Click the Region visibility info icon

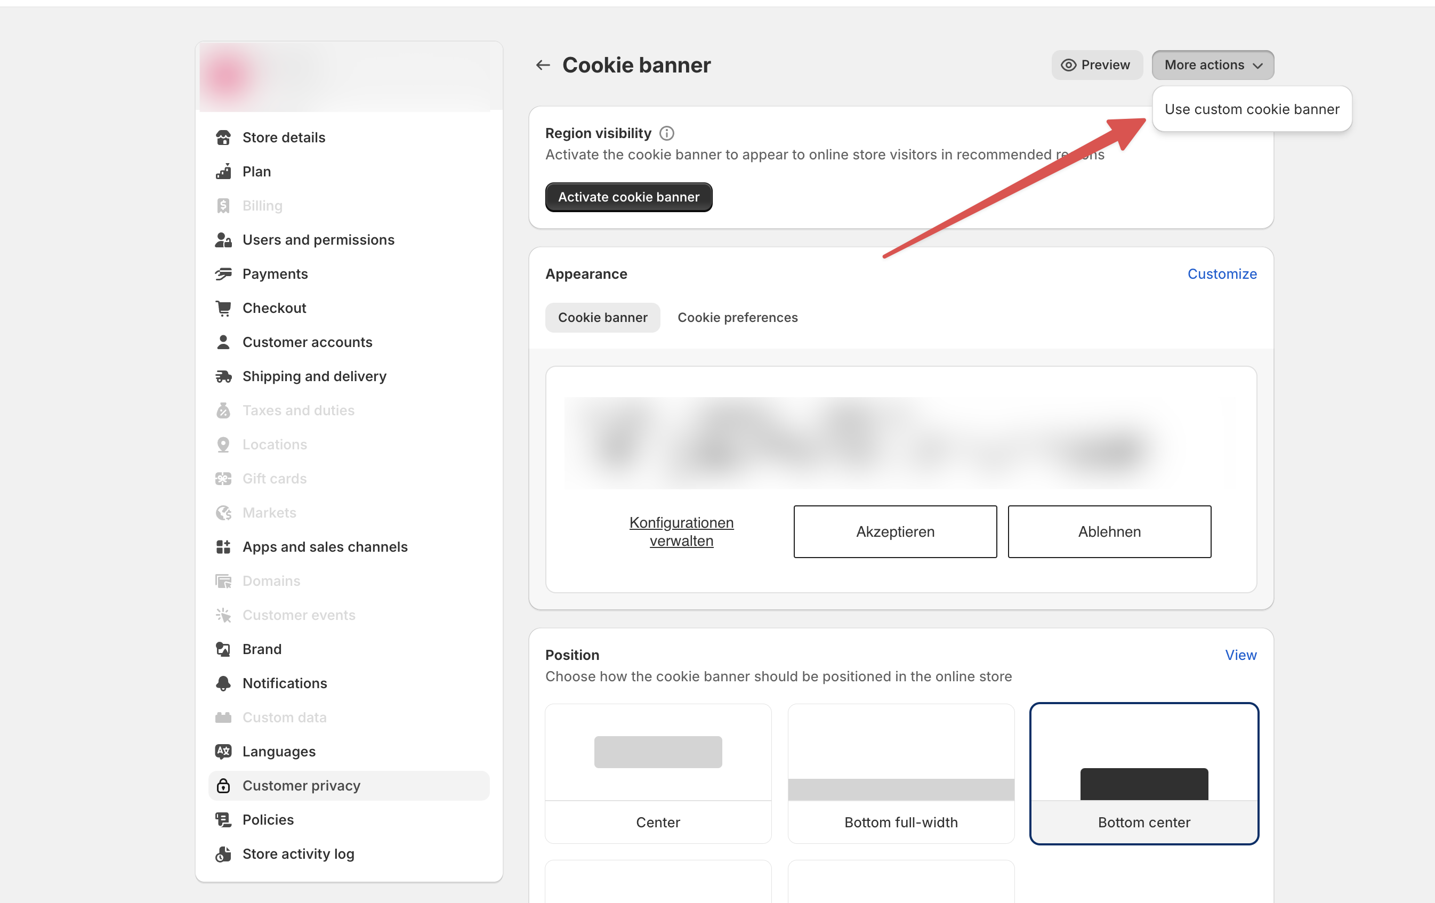667,133
